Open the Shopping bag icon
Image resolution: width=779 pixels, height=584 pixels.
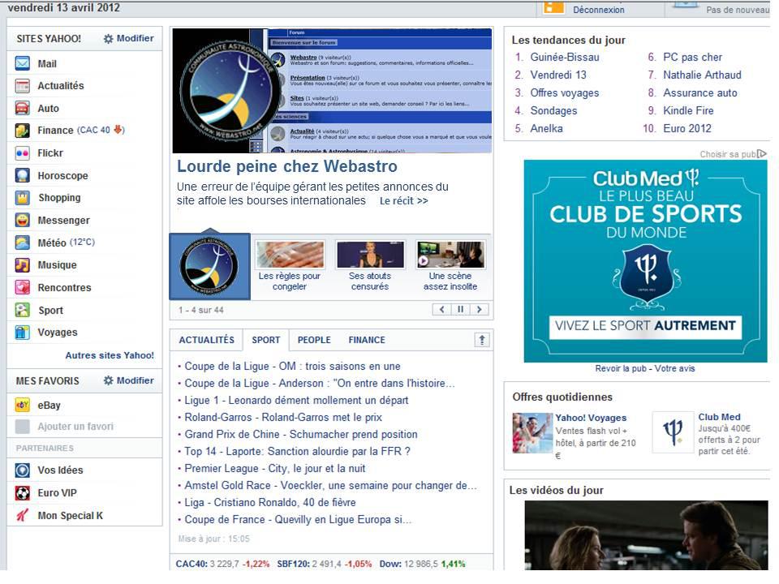(x=23, y=198)
